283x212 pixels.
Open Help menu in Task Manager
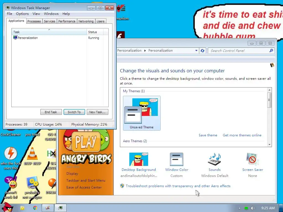(66, 14)
